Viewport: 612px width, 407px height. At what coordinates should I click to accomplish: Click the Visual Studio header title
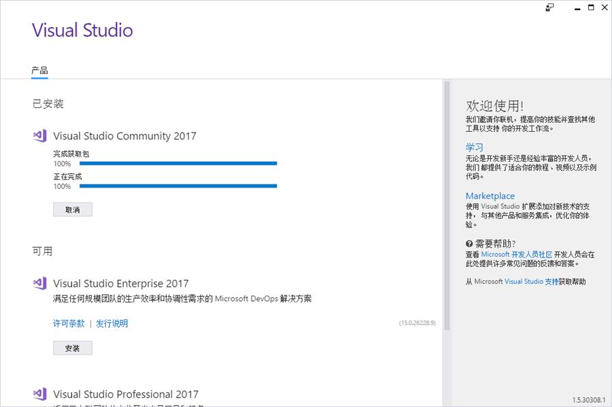pyautogui.click(x=82, y=30)
